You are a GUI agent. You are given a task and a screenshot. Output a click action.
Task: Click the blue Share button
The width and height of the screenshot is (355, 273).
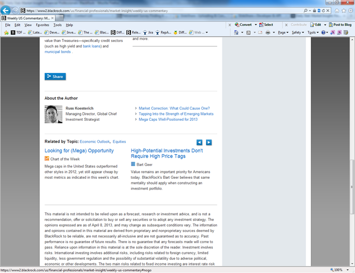55,77
